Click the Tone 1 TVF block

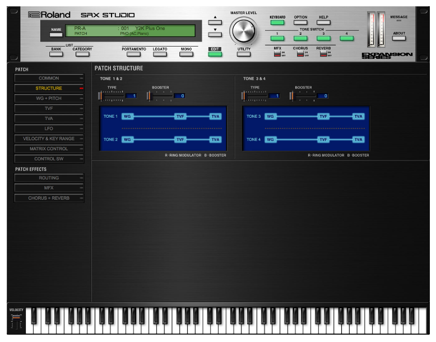(x=180, y=116)
